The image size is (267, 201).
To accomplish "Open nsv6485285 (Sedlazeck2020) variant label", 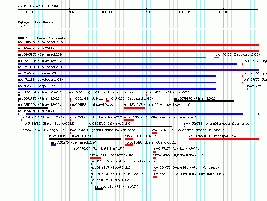I will [41, 54].
